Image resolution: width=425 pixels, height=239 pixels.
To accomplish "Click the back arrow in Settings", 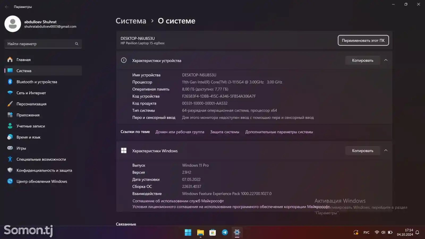I will [6, 7].
